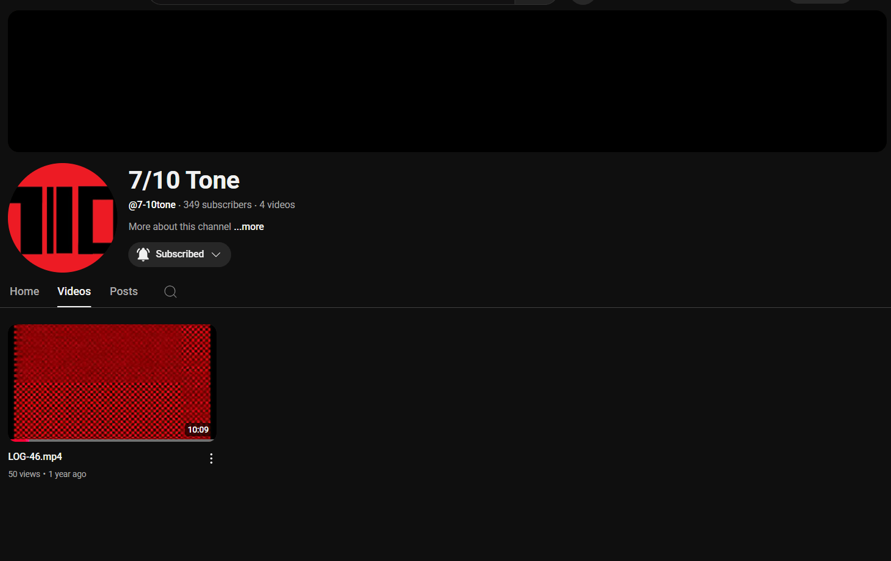Expand channel description via '...more'
The height and width of the screenshot is (561, 891).
[249, 227]
